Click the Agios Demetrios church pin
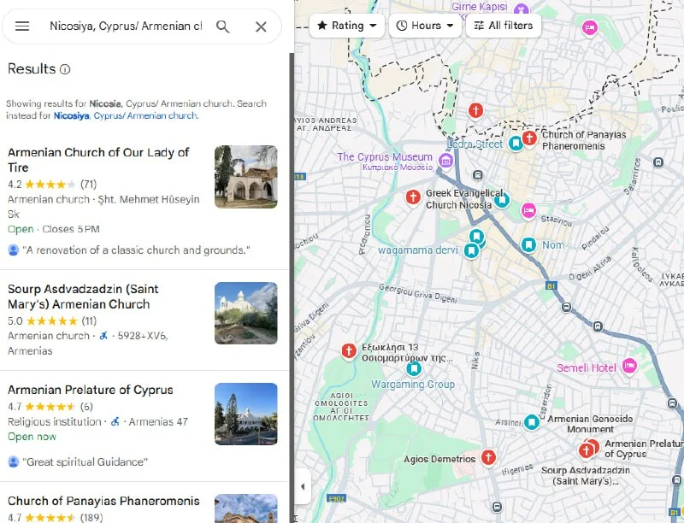 coord(488,458)
